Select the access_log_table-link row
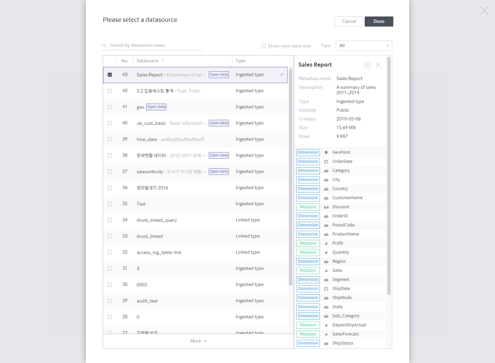495x363 pixels. click(x=195, y=252)
